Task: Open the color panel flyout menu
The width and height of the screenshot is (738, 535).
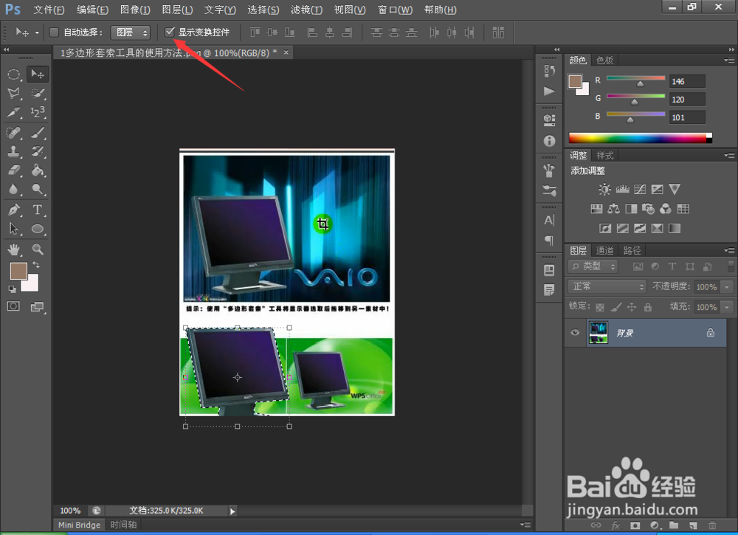Action: click(x=729, y=61)
